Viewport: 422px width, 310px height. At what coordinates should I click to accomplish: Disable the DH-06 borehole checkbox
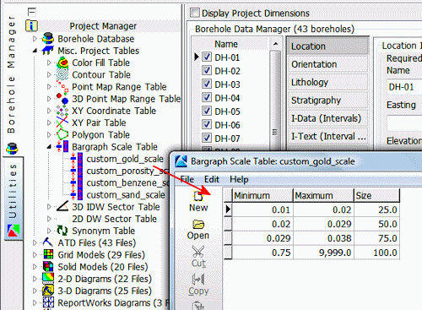pos(207,124)
